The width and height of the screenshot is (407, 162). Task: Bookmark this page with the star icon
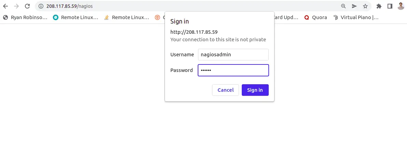coord(365,6)
